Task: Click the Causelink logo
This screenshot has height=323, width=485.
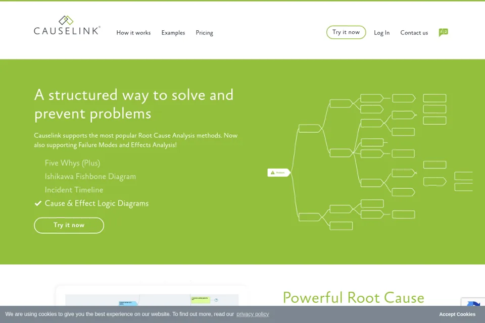Action: (x=67, y=25)
